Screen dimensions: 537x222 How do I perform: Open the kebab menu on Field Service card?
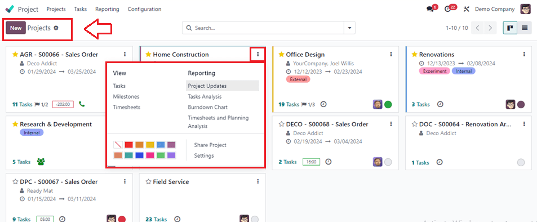258,181
